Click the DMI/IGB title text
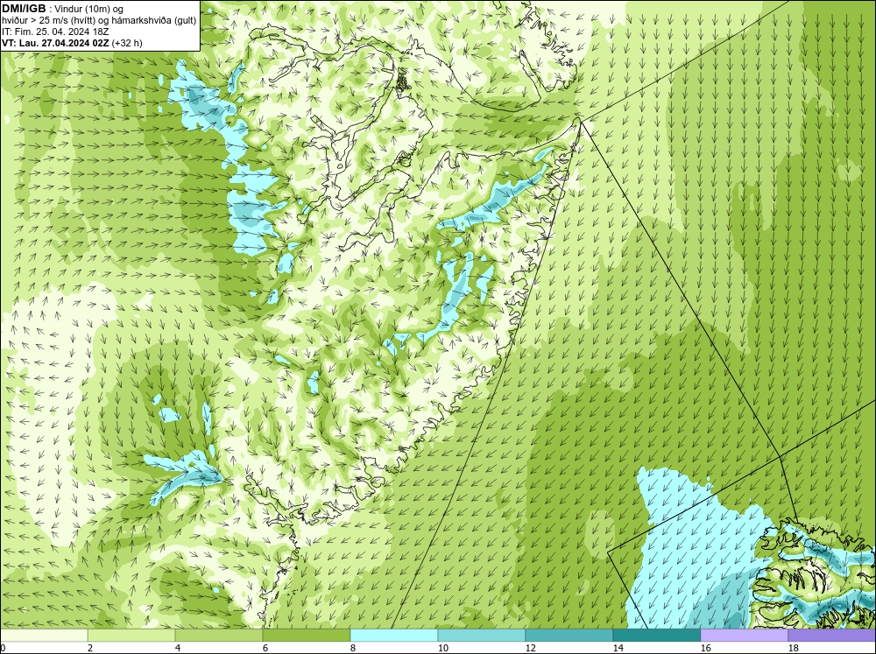 pos(24,9)
